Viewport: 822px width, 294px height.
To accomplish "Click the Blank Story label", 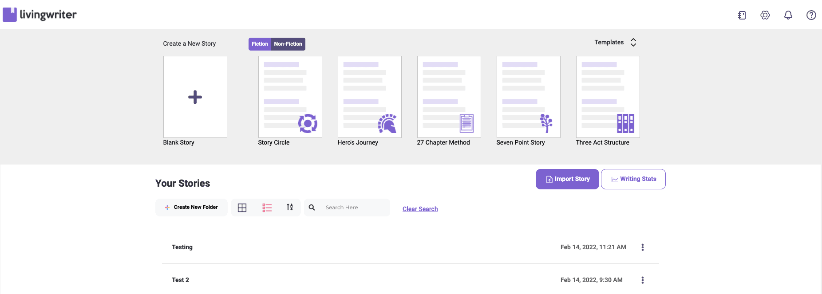I will [178, 142].
